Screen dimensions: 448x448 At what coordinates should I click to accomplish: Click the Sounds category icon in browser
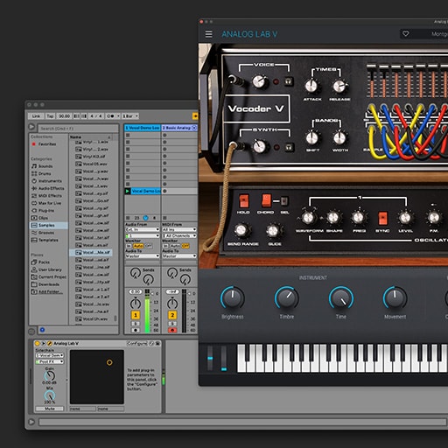click(34, 166)
